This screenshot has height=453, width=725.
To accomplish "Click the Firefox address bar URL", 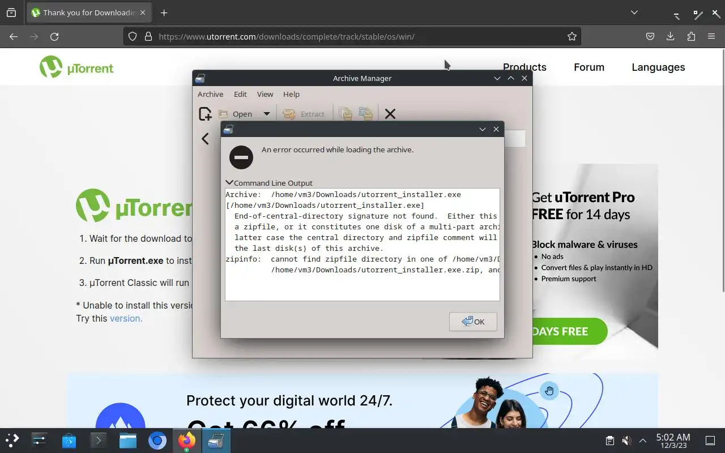I will (x=287, y=36).
